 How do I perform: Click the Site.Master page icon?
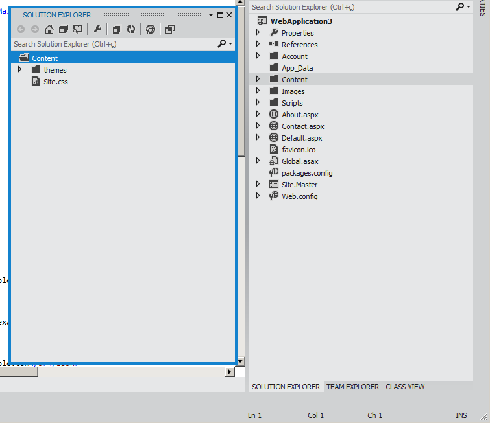click(x=274, y=185)
